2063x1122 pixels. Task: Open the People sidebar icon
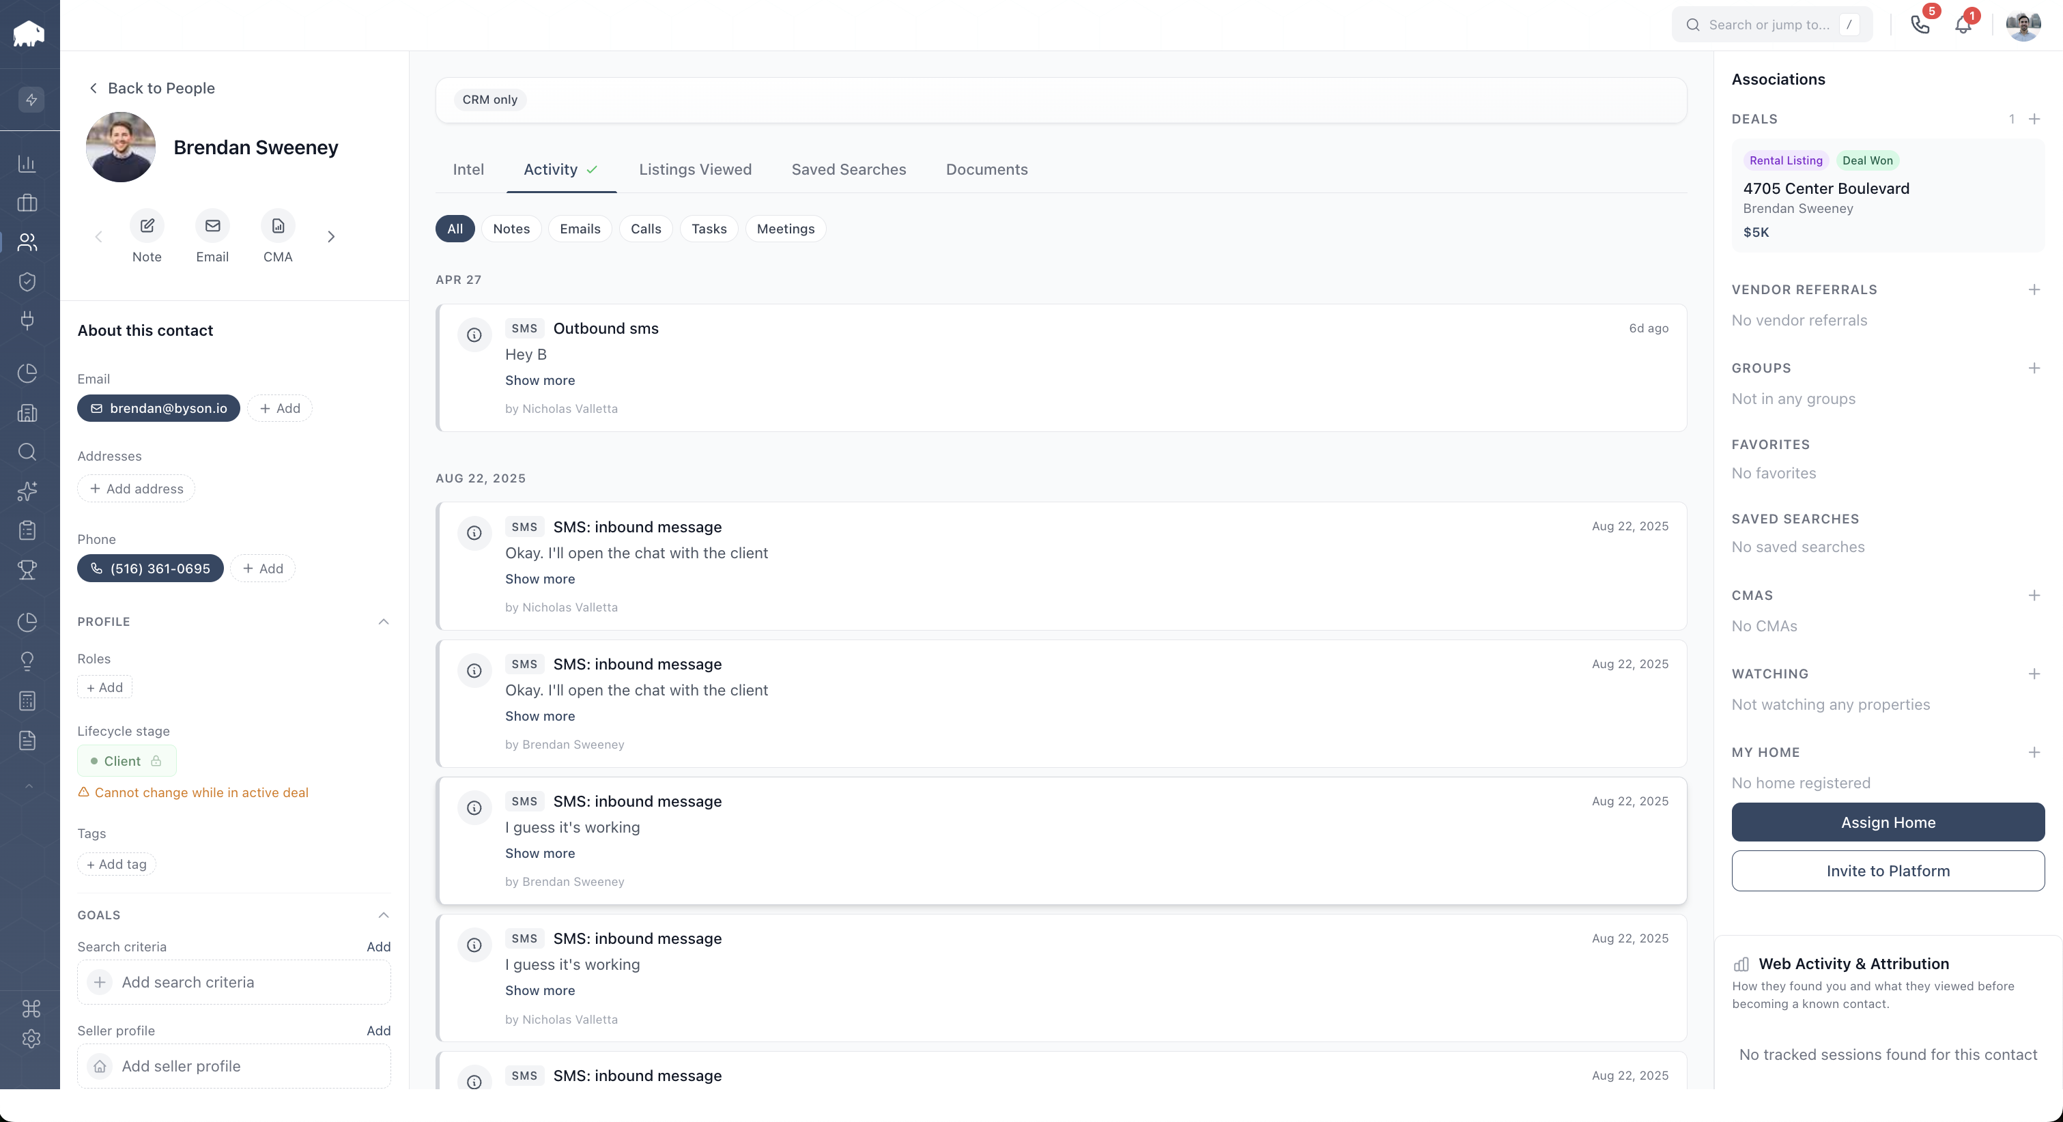pos(27,242)
